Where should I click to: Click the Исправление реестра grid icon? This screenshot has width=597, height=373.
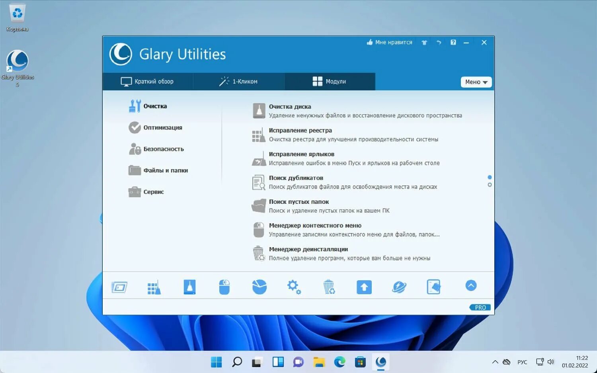point(259,135)
